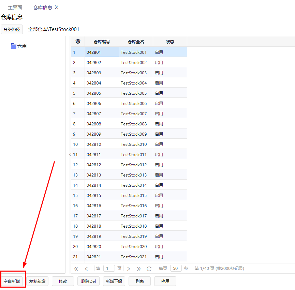This screenshot has height=290, width=295.
Task: Select cell TestStock009
Action: tap(136, 134)
